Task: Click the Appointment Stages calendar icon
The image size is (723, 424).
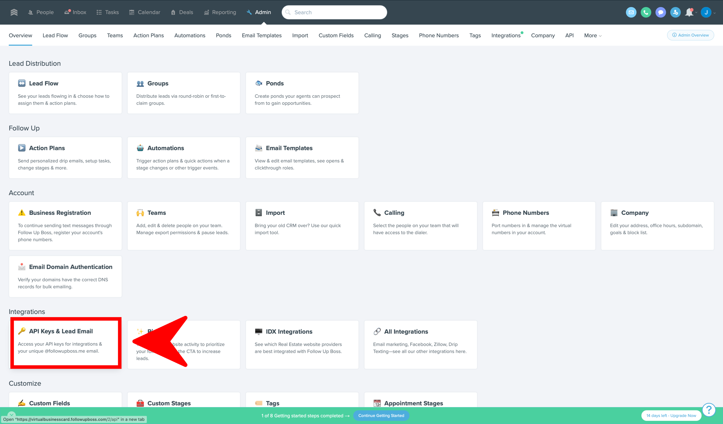Action: (x=377, y=403)
